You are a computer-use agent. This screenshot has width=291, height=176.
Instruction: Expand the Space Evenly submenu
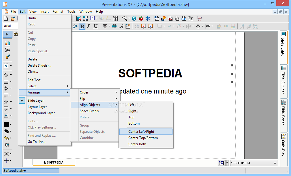(x=94, y=111)
